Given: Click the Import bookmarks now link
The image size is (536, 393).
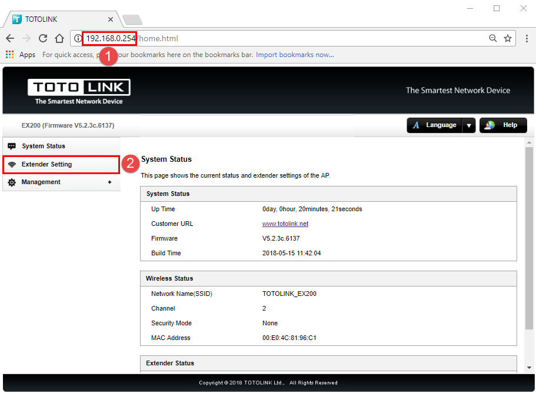Looking at the screenshot, I should [295, 55].
